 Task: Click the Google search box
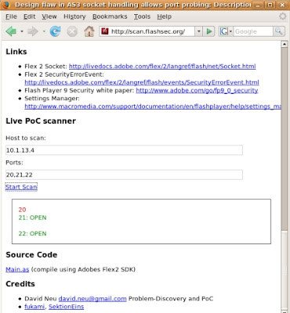pos(253,31)
